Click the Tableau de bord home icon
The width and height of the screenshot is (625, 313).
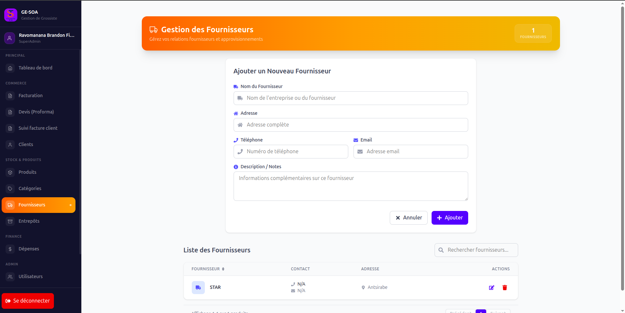[10, 68]
